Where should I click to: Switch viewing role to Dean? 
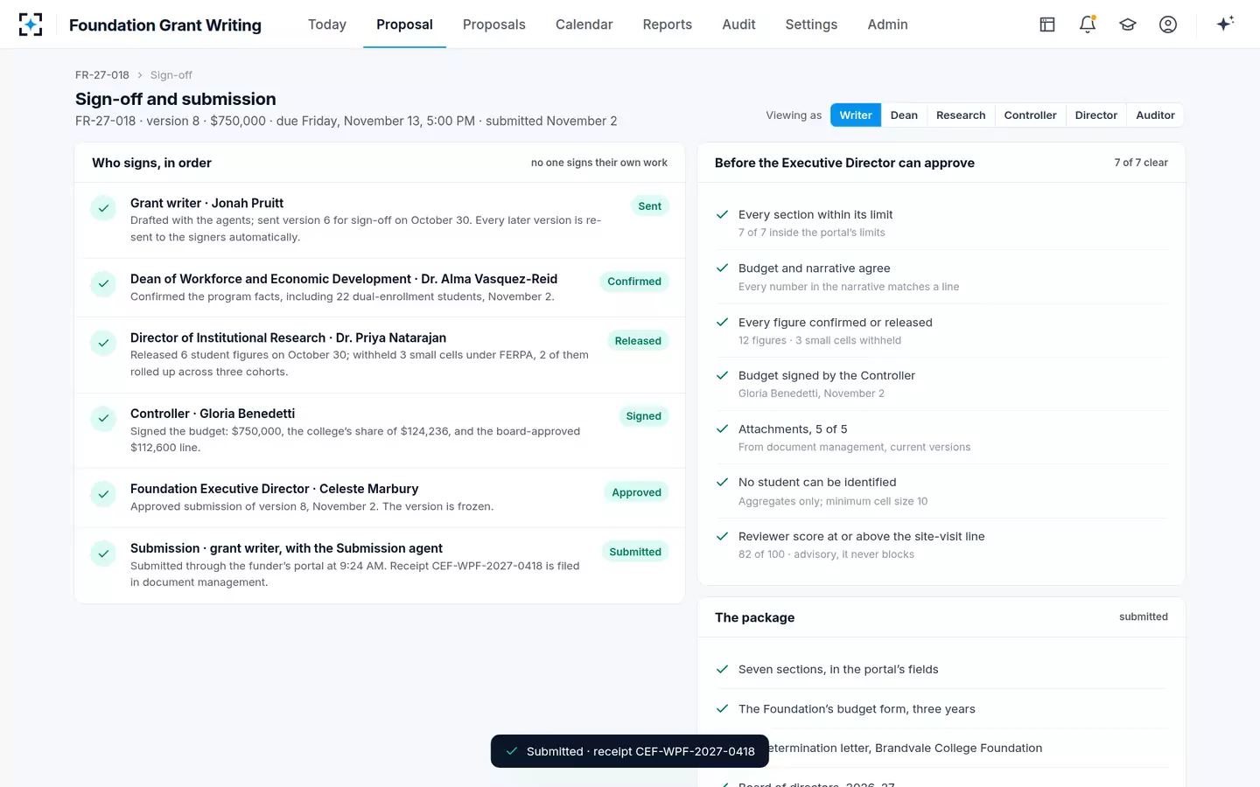[x=904, y=115]
